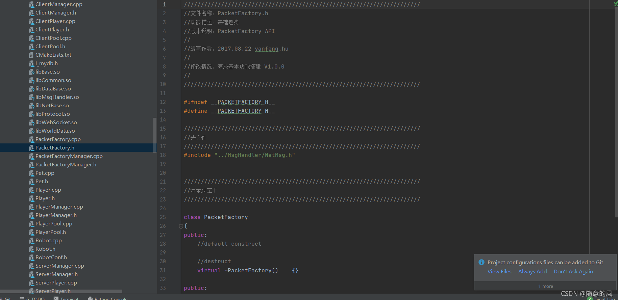This screenshot has height=300, width=618.
Task: Open Player.h header file
Action: tap(45, 198)
